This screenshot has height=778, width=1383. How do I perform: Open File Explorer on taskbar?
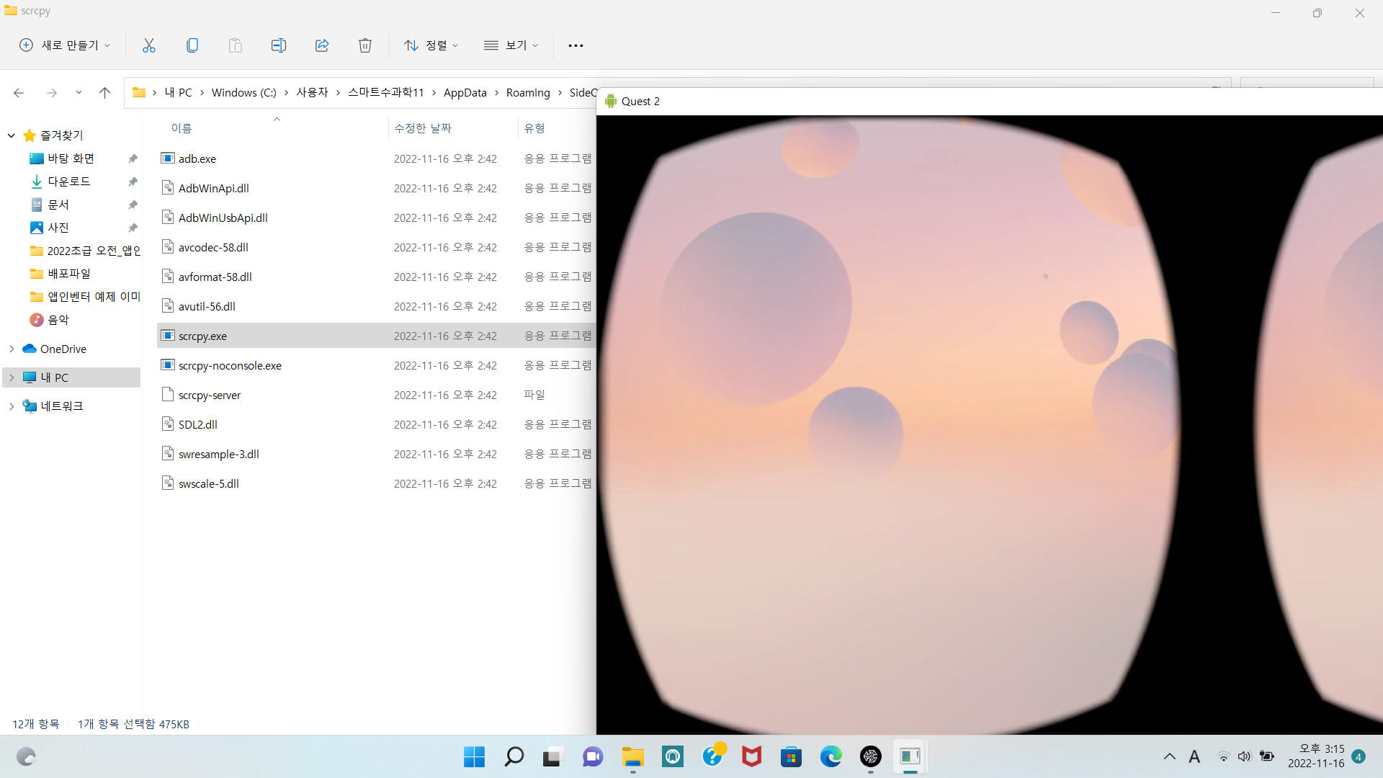tap(632, 756)
